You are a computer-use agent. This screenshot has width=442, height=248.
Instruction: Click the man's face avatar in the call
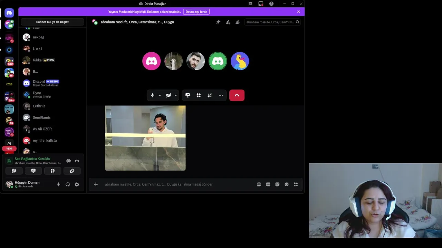click(x=195, y=61)
